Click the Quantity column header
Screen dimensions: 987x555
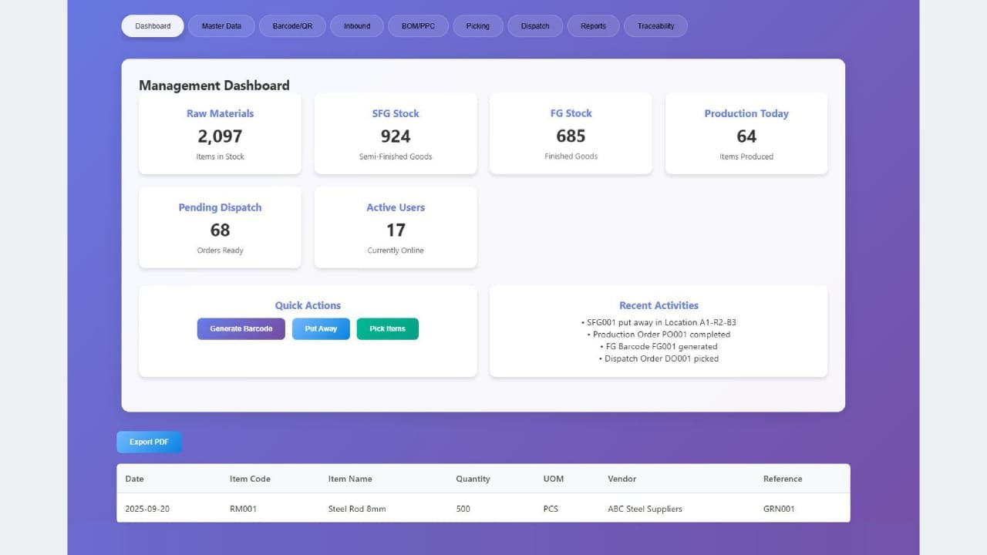473,479
